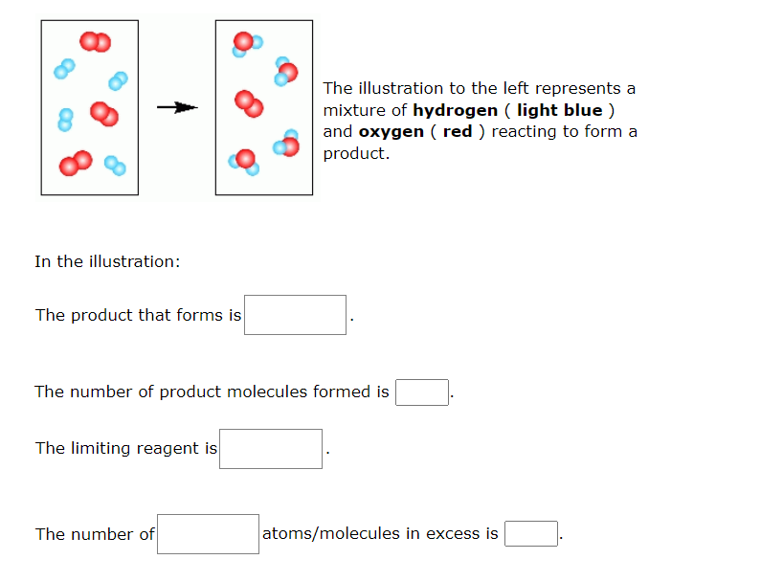Select the blue hydrogen pair near bottom left
Viewport: 783px width, 582px height.
coord(65,120)
